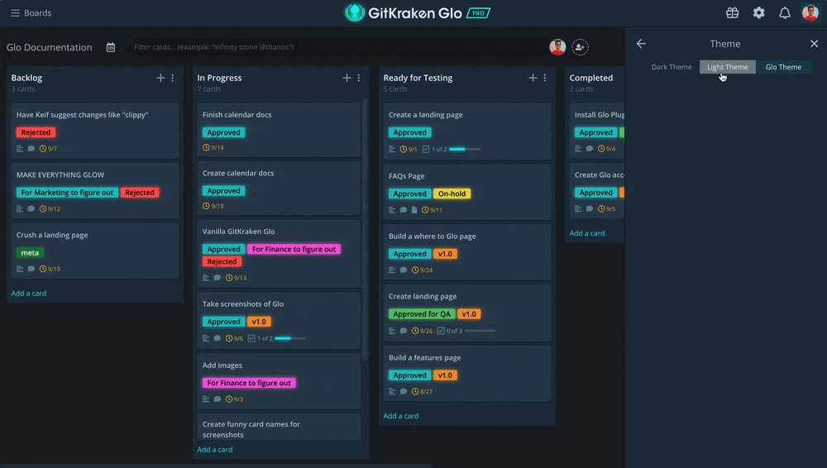
Task: Click the 9/7 due date clock on the clippy card
Action: coord(48,149)
